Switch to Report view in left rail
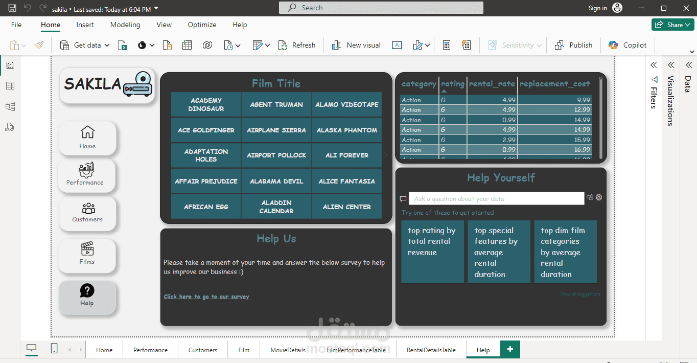Screen dimensions: 697x363 pyautogui.click(x=10, y=65)
